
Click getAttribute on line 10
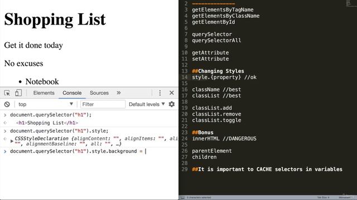tap(210, 53)
